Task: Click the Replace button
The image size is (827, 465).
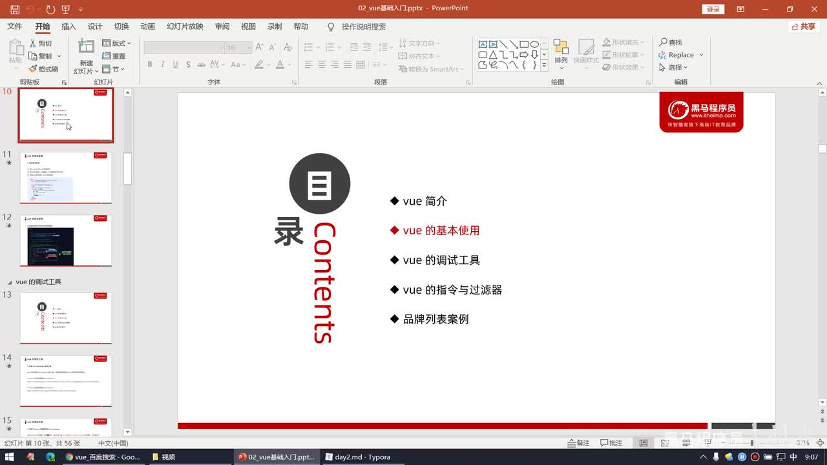Action: [x=676, y=55]
